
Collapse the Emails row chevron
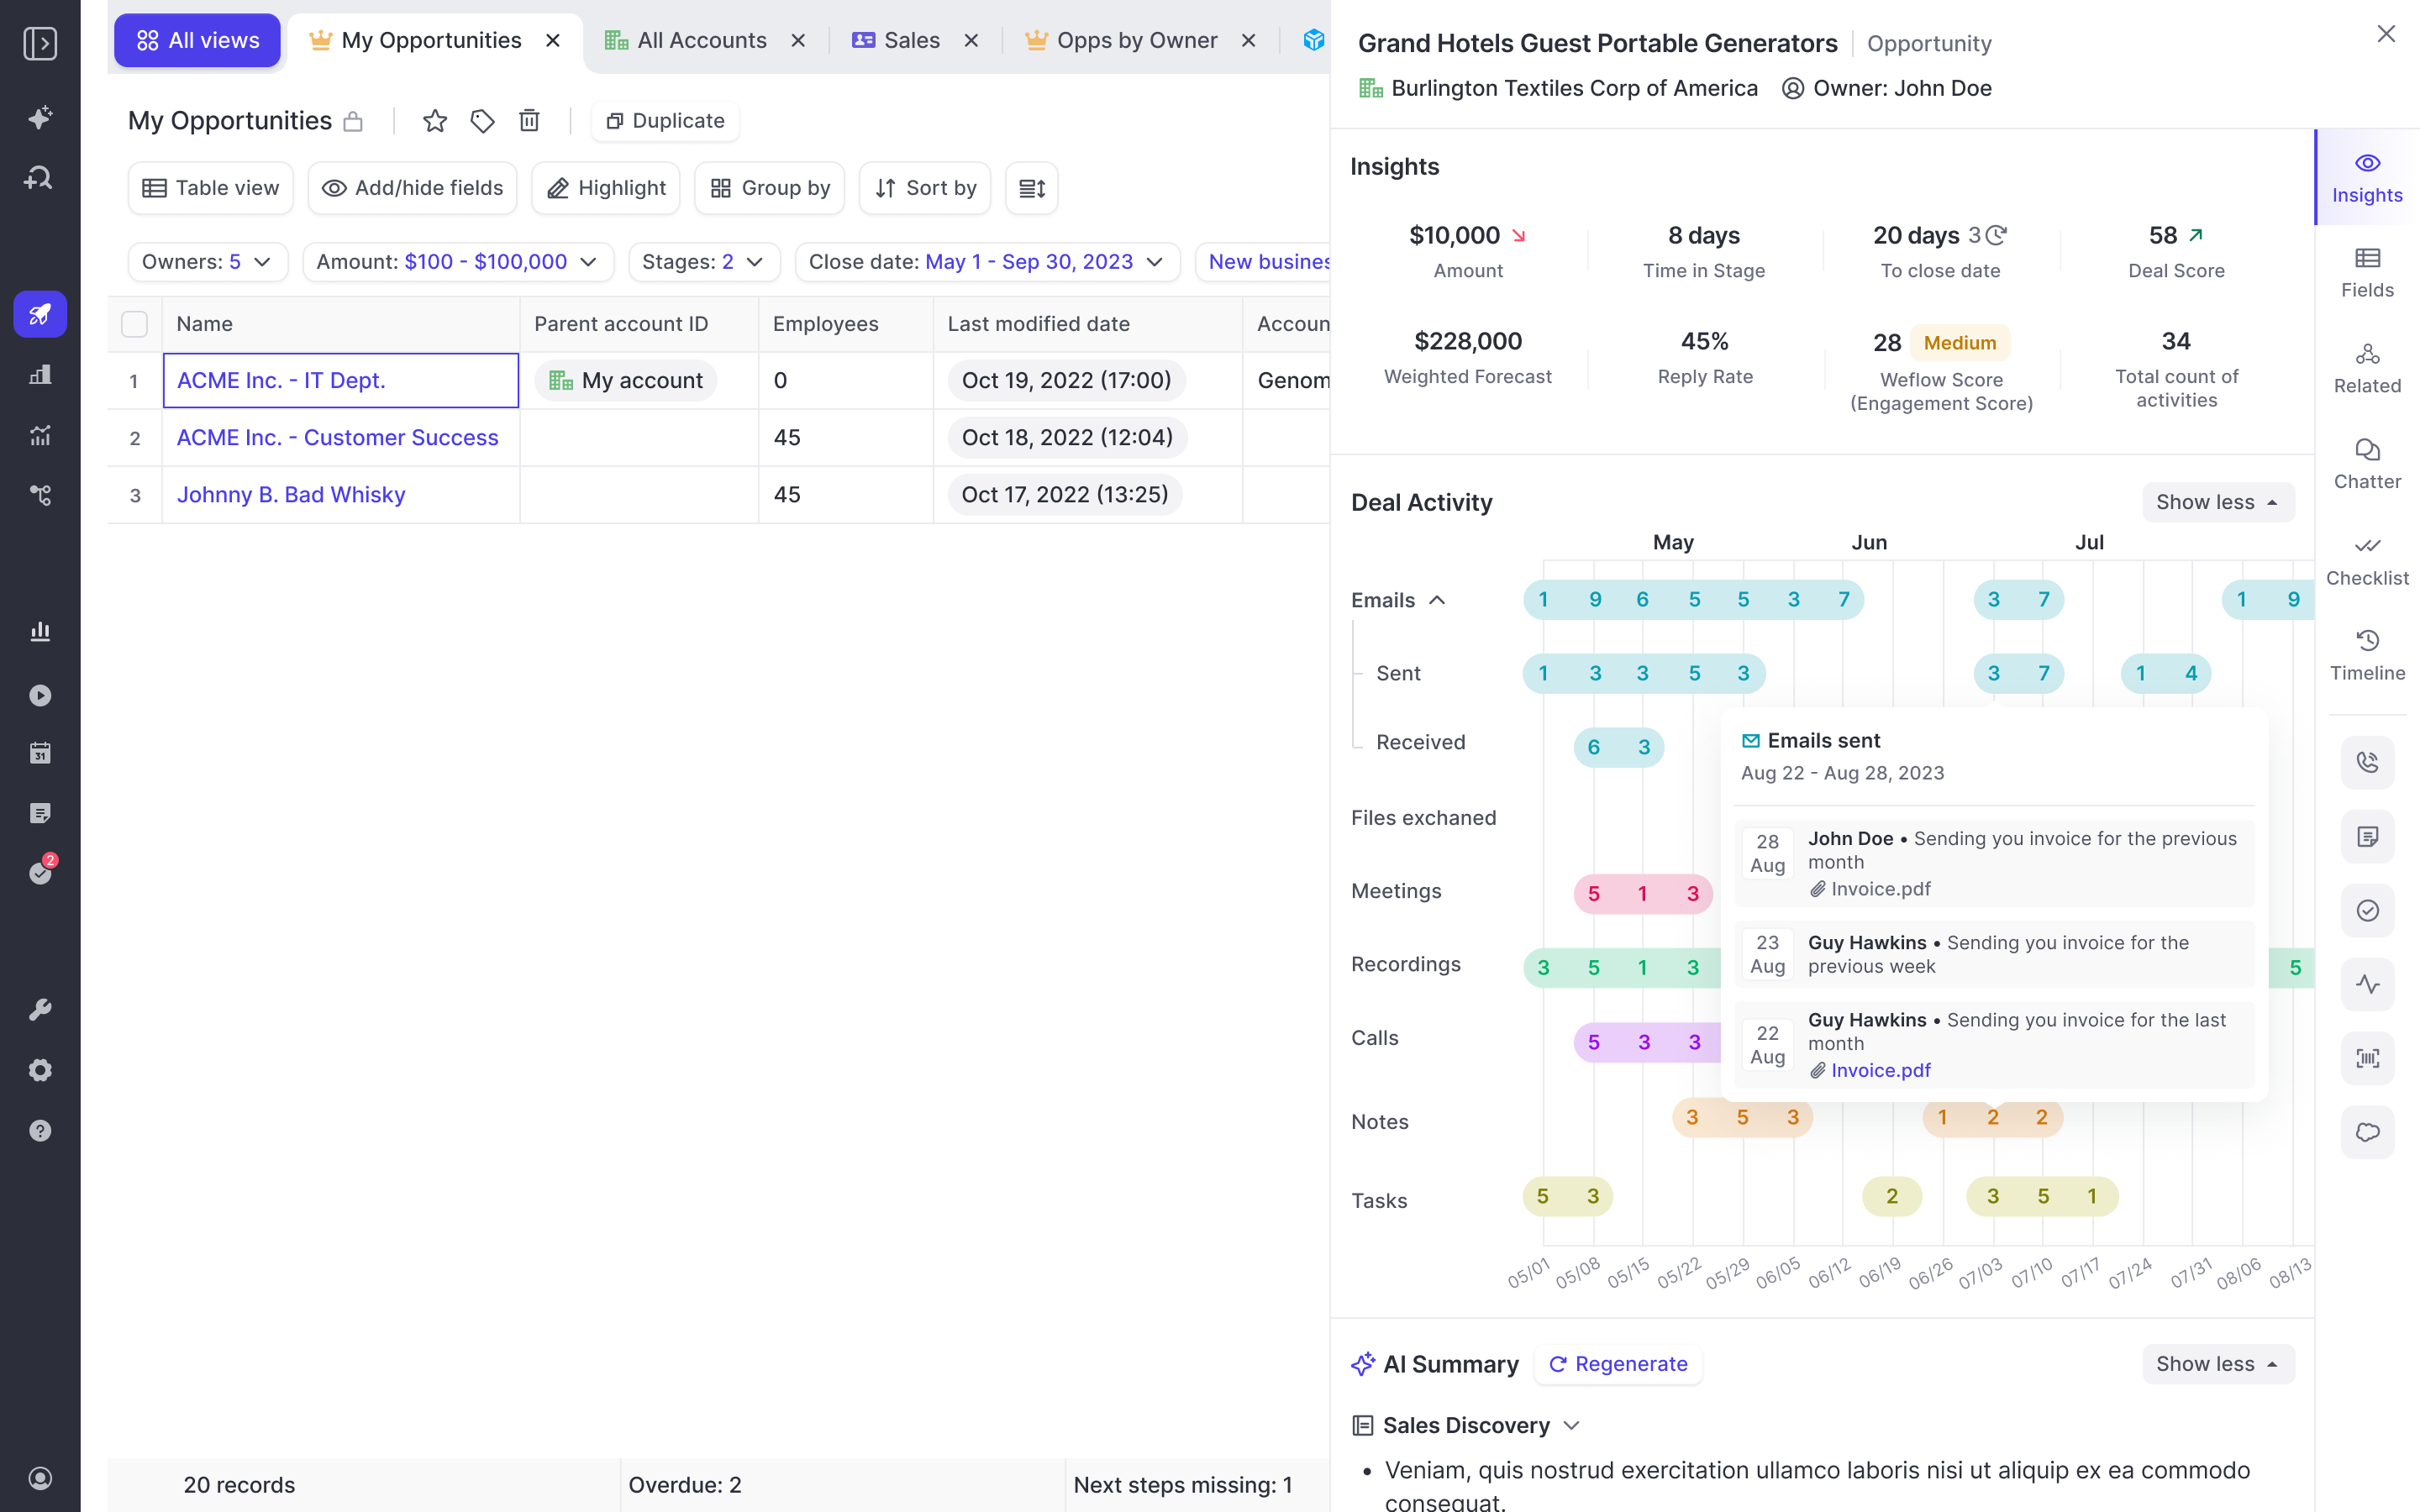tap(1437, 600)
